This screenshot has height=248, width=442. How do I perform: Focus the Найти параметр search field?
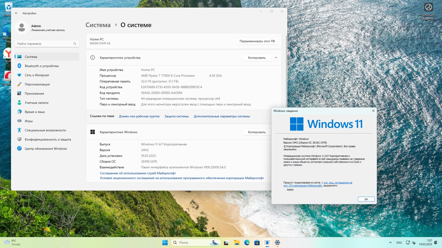(47, 44)
